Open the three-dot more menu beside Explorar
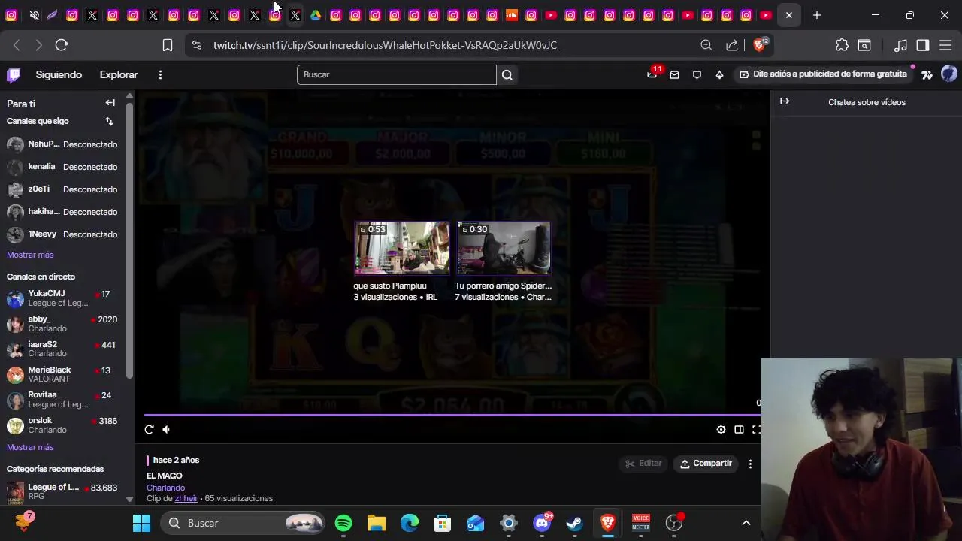Screen dimensions: 962x541 [x=160, y=74]
